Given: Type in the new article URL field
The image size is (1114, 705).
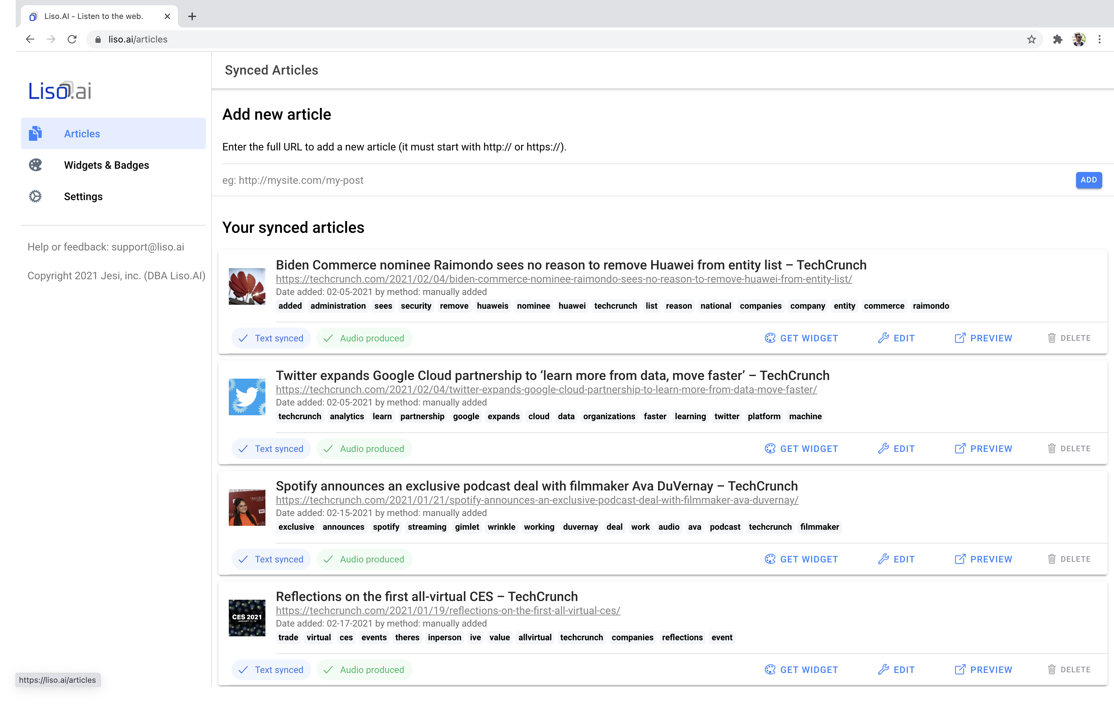Looking at the screenshot, I should coord(643,180).
